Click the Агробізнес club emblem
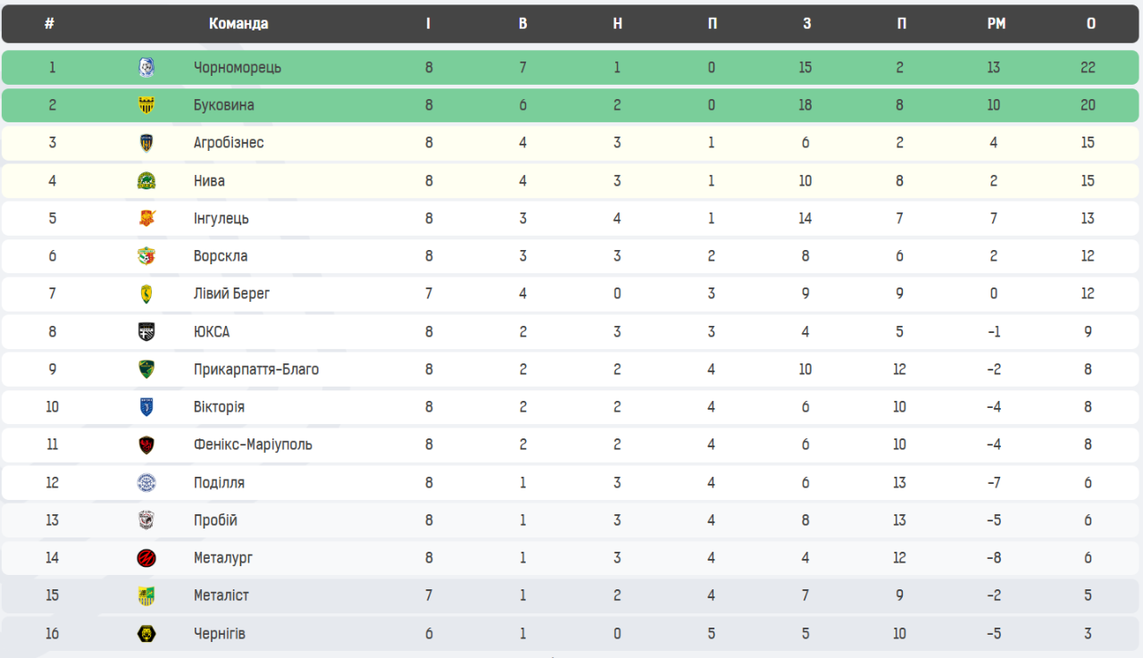Viewport: 1143px width, 658px height. (x=146, y=143)
